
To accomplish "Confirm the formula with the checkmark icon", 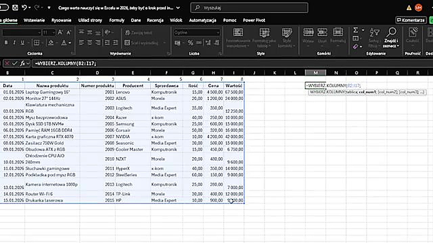I will point(15,63).
